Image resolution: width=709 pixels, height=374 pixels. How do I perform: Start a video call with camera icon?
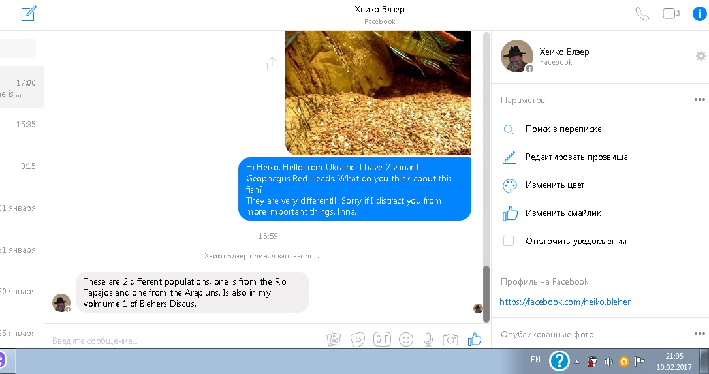click(x=671, y=14)
